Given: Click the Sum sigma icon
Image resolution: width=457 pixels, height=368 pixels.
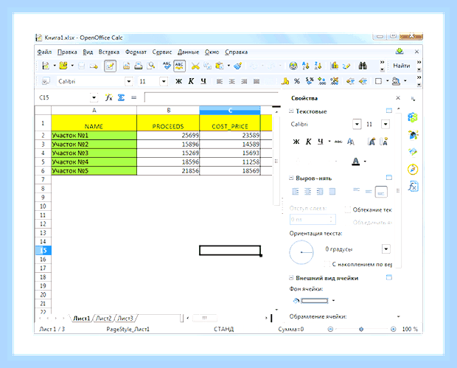Looking at the screenshot, I should tap(121, 97).
